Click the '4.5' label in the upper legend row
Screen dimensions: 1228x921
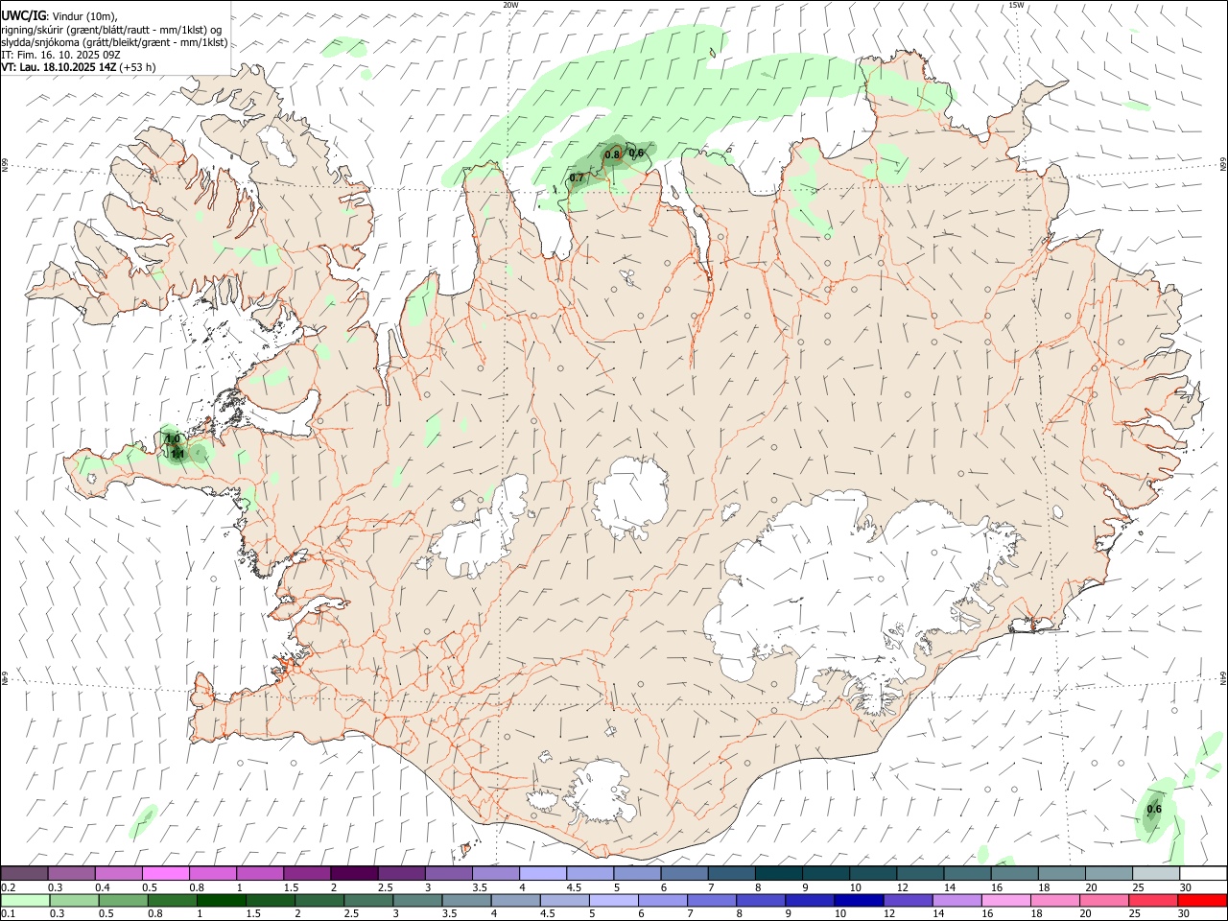click(x=574, y=887)
